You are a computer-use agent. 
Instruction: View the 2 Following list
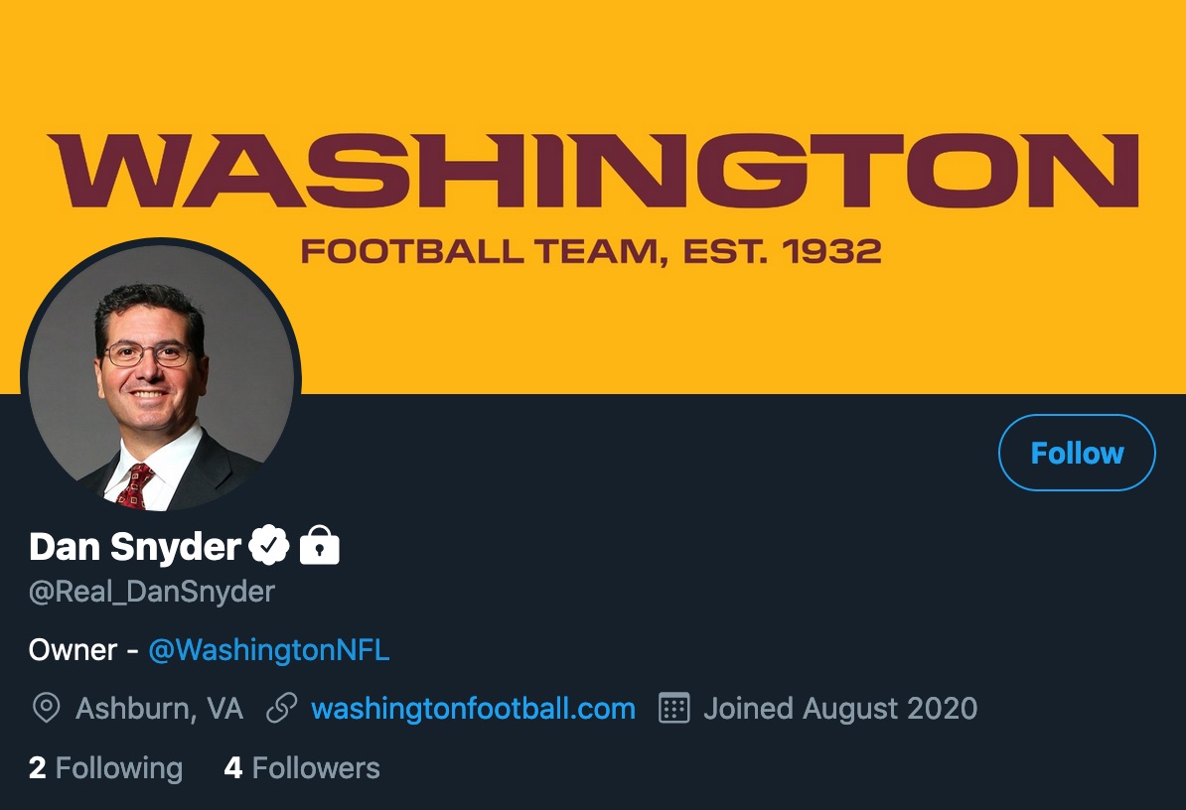click(x=105, y=767)
